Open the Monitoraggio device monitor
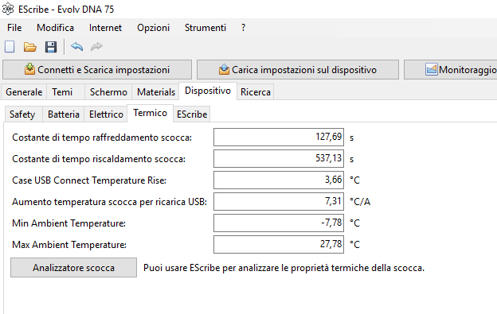The image size is (497, 314). [451, 70]
